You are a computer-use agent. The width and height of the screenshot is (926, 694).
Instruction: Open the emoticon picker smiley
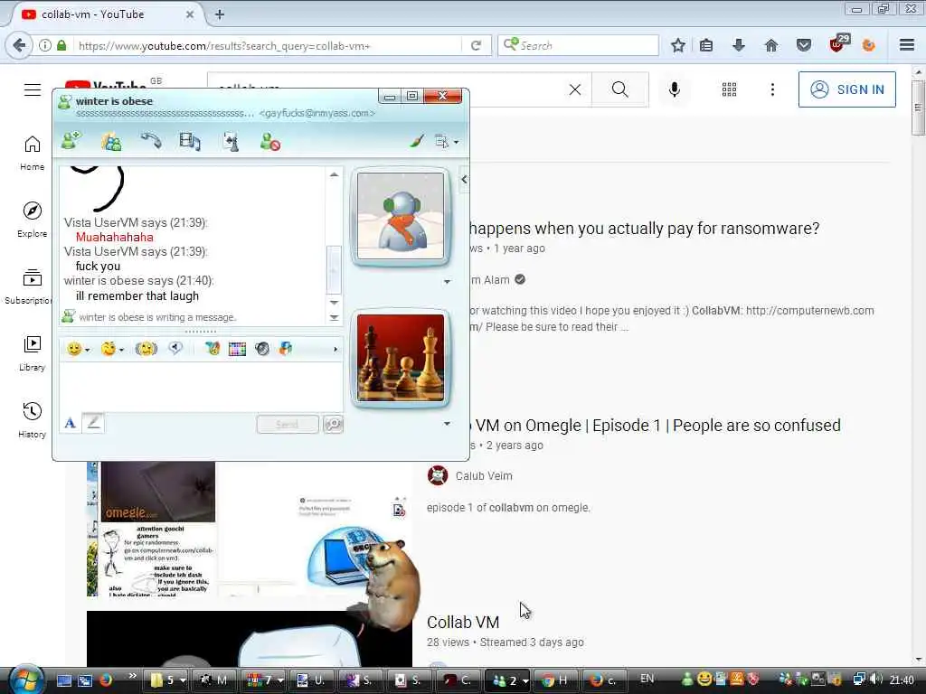pyautogui.click(x=74, y=349)
